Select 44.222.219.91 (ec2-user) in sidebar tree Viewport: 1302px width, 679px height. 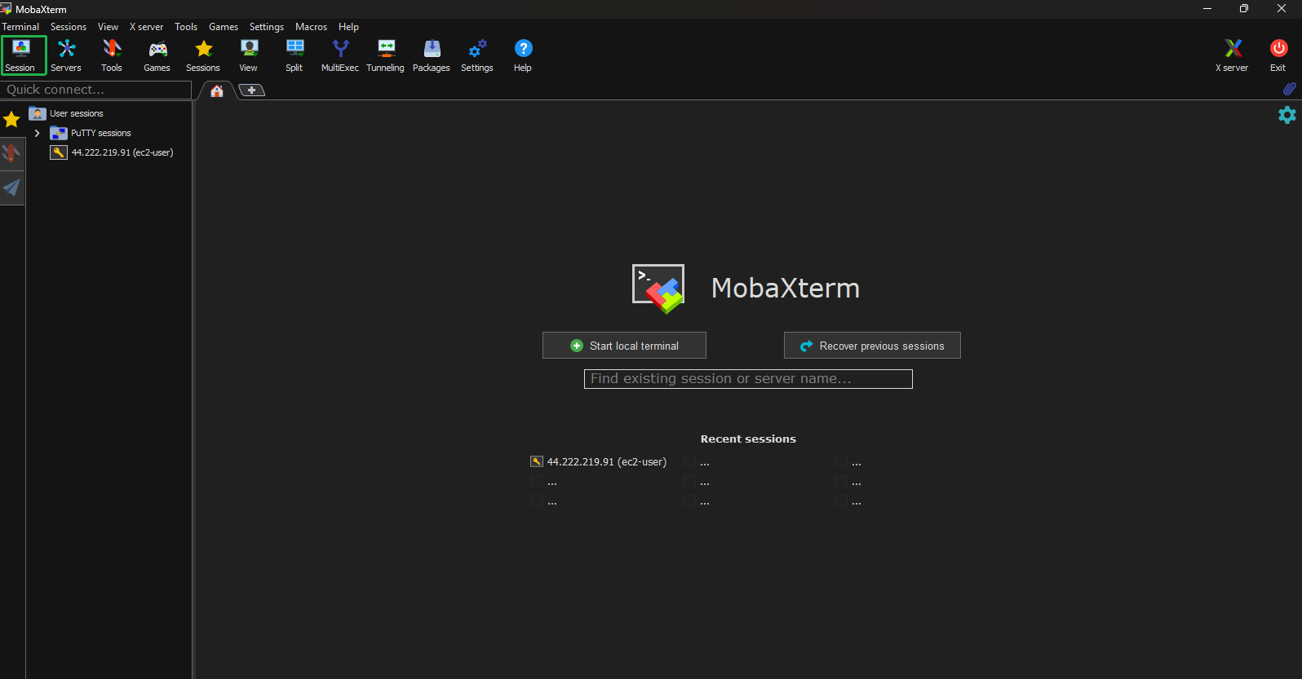point(112,152)
